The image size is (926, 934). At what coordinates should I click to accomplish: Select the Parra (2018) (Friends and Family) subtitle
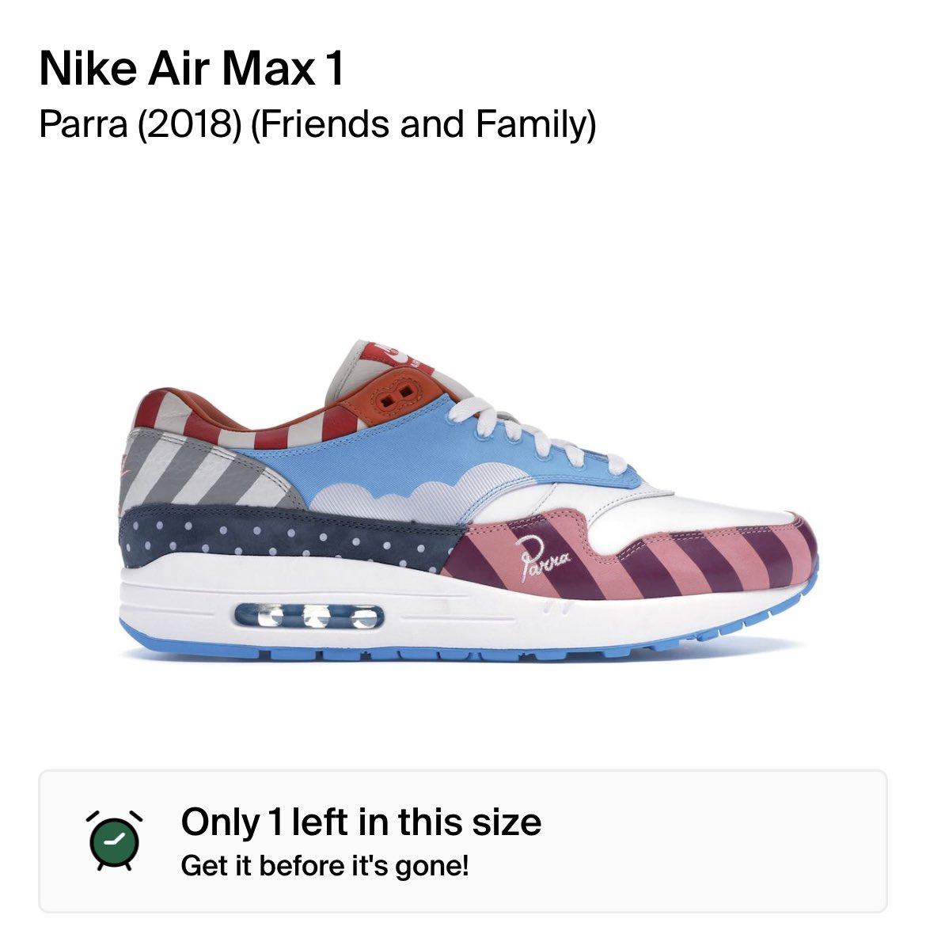(317, 124)
